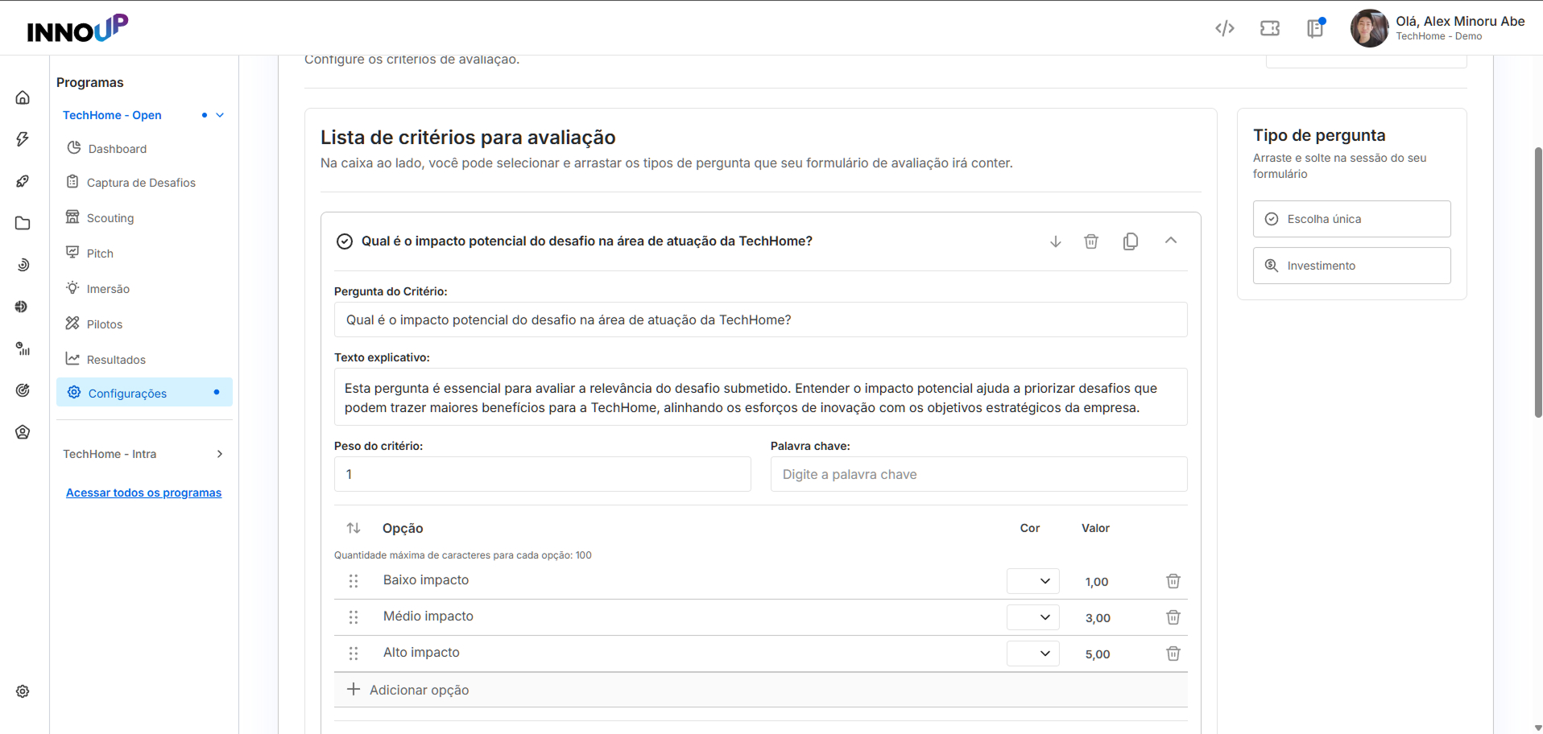Click the user circle icon in left rail
The height and width of the screenshot is (734, 1543).
tap(23, 432)
